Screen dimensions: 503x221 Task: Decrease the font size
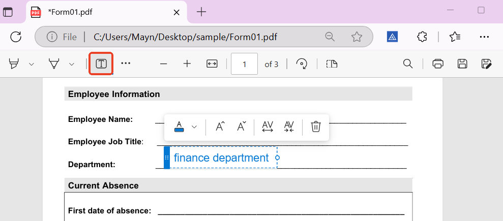[x=242, y=127]
